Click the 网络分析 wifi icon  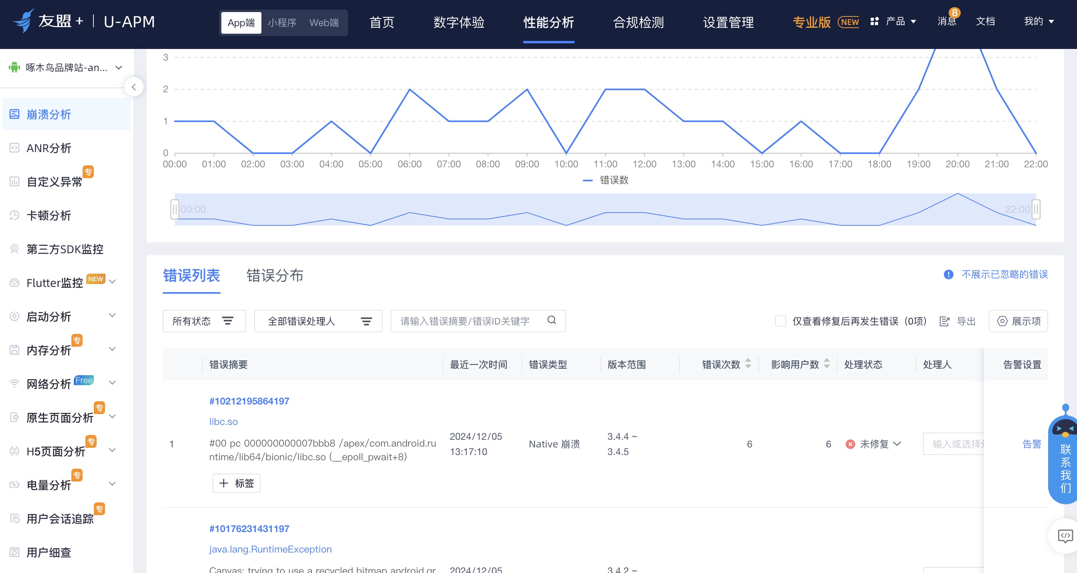[x=14, y=384]
